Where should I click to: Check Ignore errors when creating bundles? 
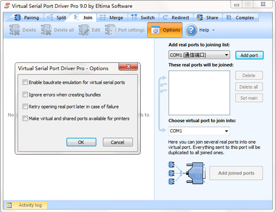pos(25,95)
